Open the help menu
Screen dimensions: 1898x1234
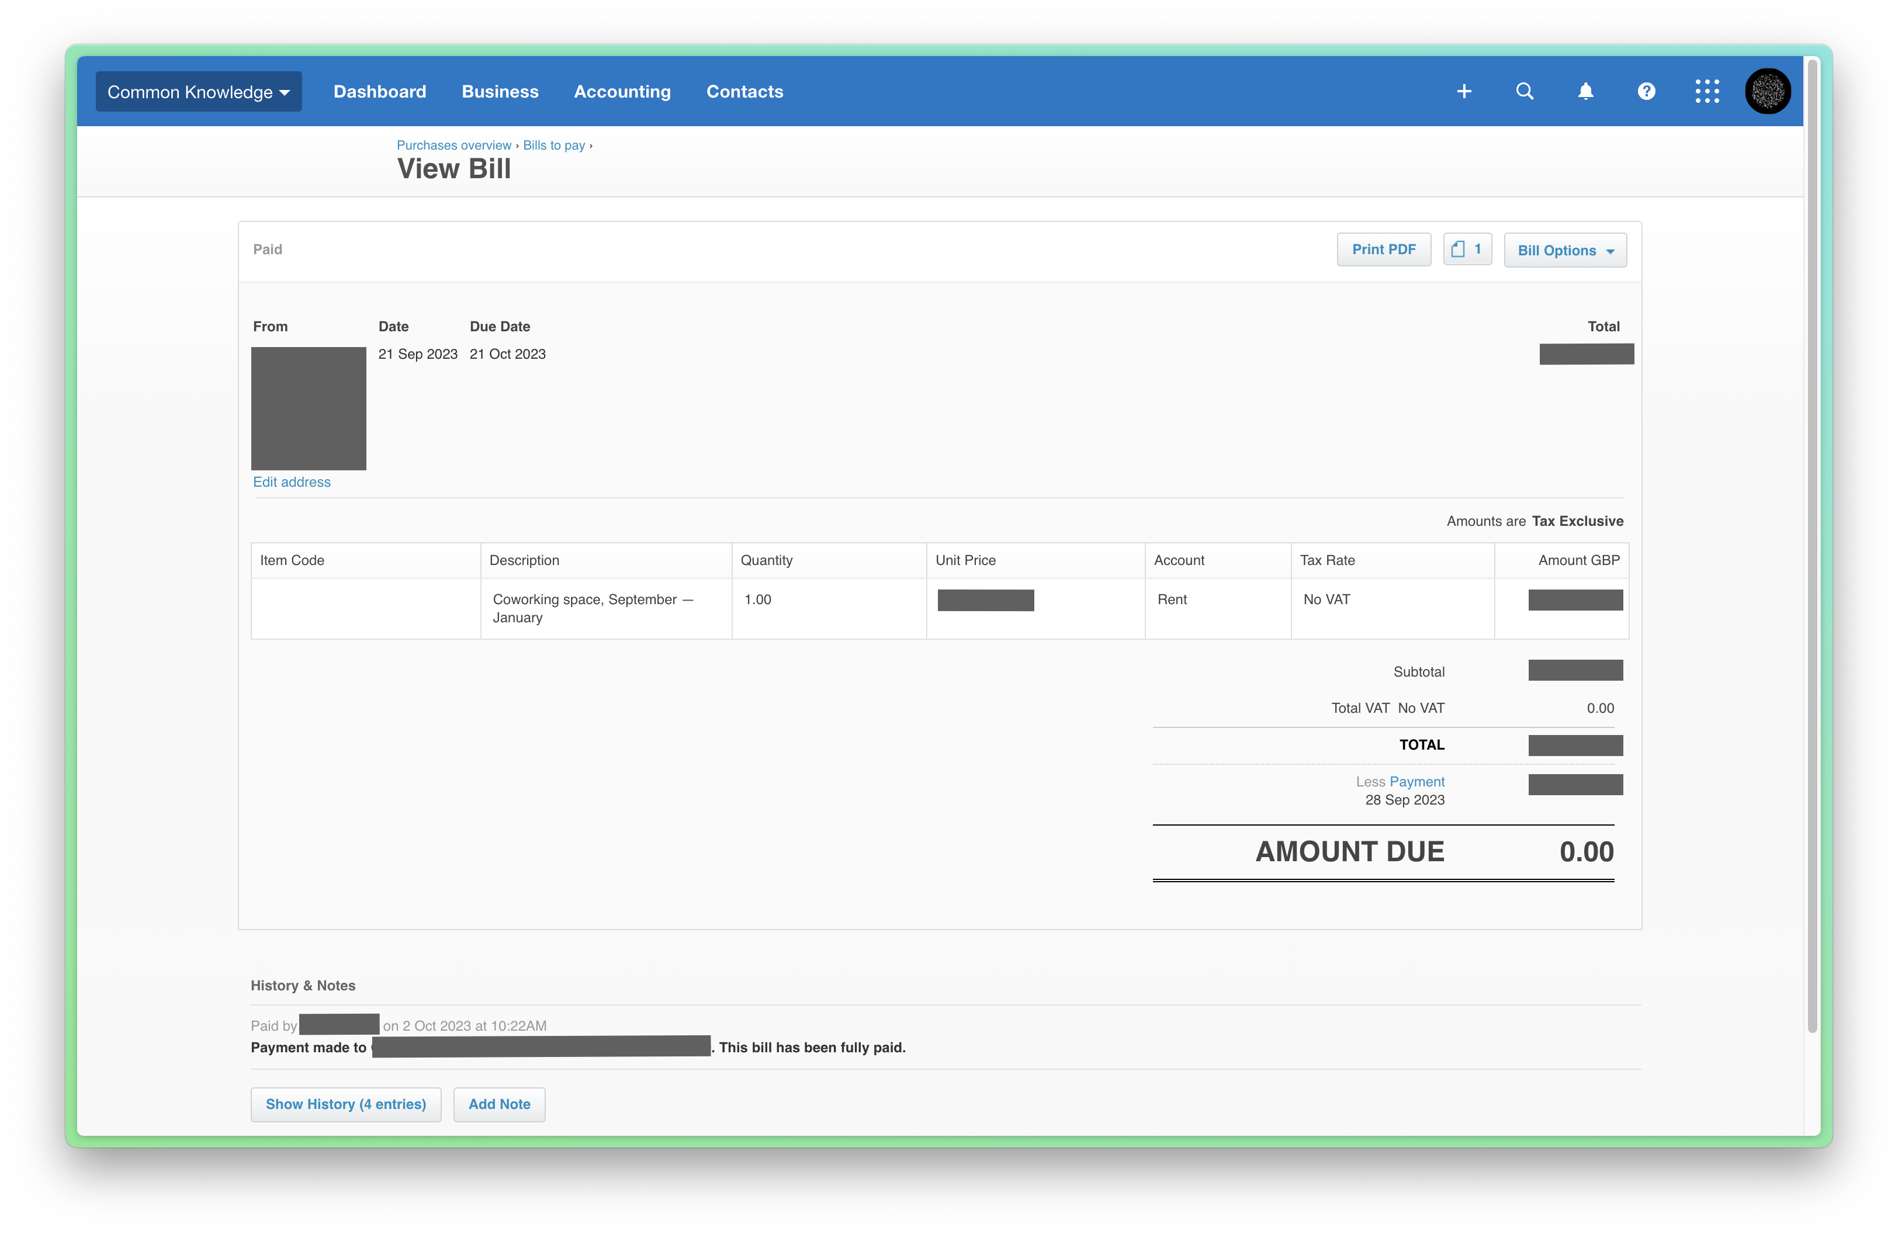[1646, 91]
